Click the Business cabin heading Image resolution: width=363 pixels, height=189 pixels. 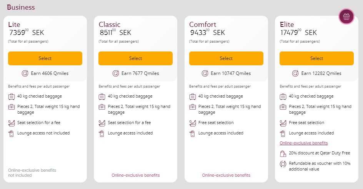coord(21,7)
